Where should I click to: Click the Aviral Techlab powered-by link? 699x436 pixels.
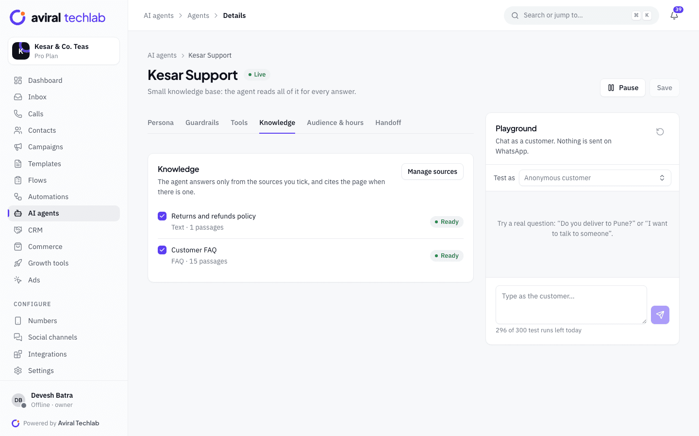coord(79,423)
